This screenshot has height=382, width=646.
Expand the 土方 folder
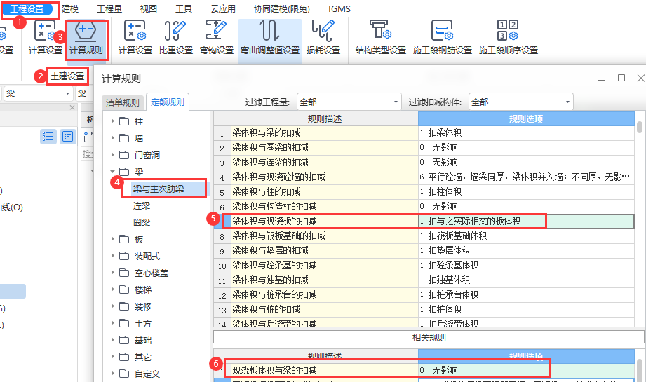tap(112, 323)
